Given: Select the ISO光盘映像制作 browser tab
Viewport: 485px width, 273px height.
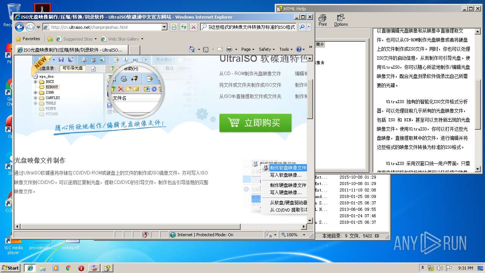Looking at the screenshot, I should point(71,50).
